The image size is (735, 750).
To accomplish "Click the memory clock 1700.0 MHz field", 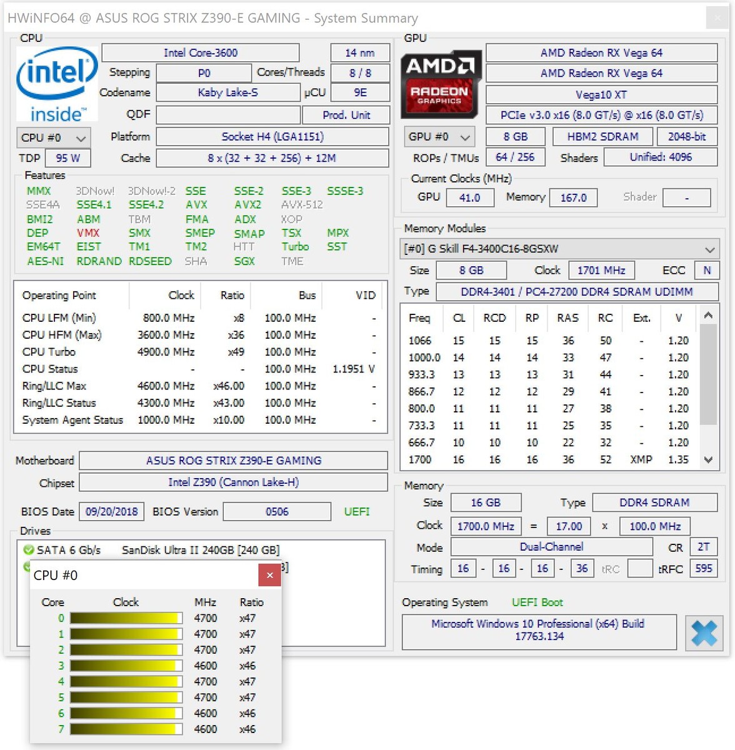I will click(x=486, y=526).
